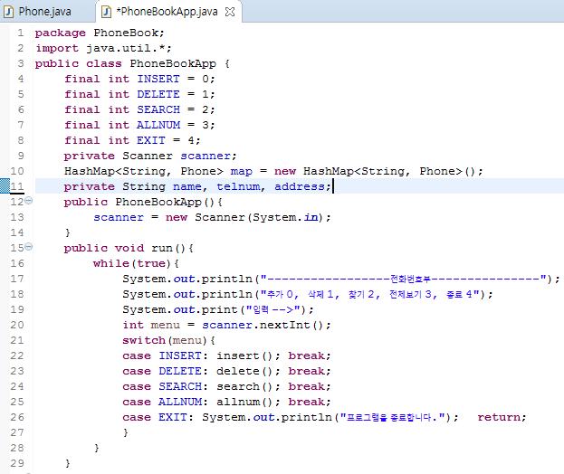The image size is (564, 474).
Task: Click the 'allnum()' call on line 25
Action: click(244, 403)
